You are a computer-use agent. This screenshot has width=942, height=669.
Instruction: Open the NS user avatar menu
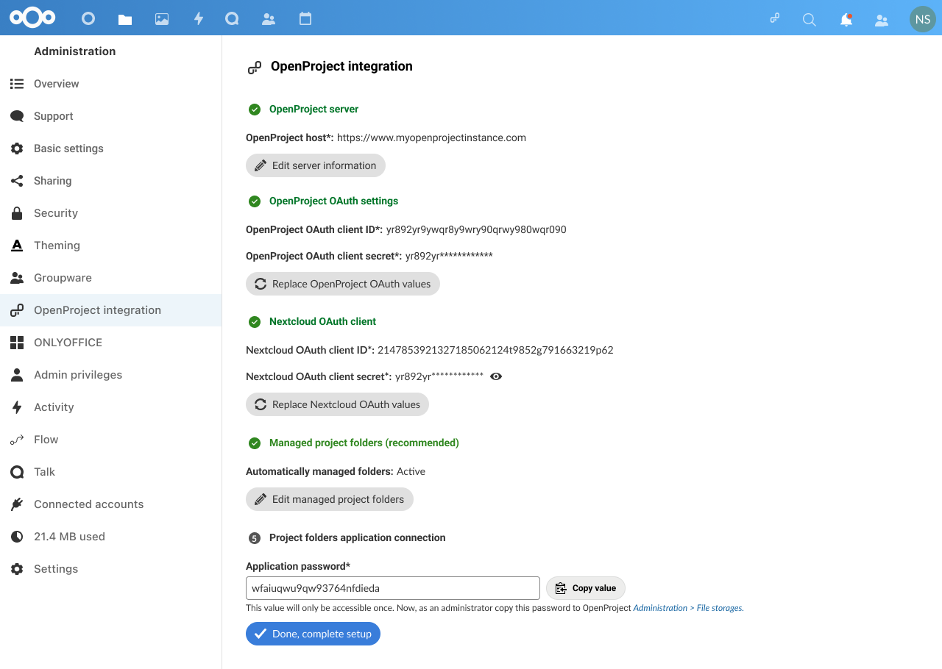pos(922,19)
